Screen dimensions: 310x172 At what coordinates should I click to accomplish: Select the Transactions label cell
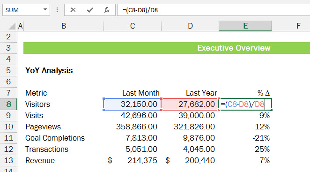(x=64, y=149)
